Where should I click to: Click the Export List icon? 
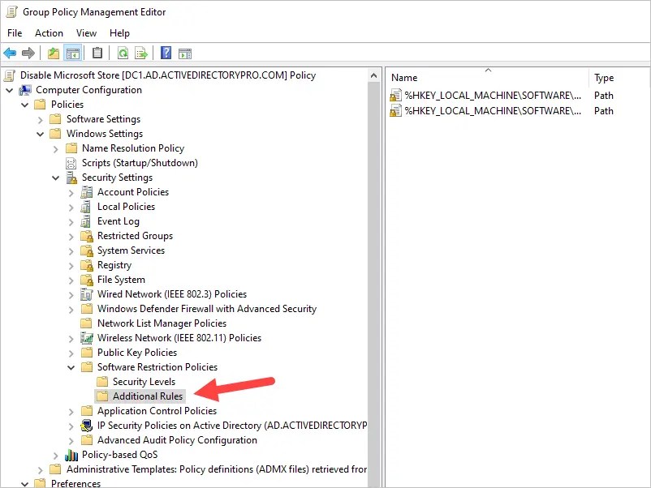[140, 53]
